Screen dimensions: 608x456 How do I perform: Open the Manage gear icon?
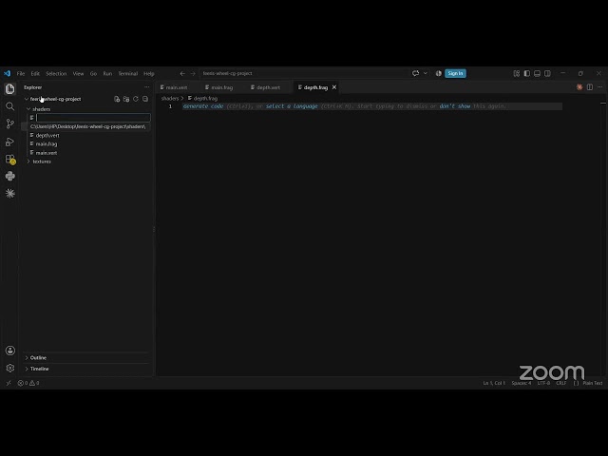coord(10,368)
